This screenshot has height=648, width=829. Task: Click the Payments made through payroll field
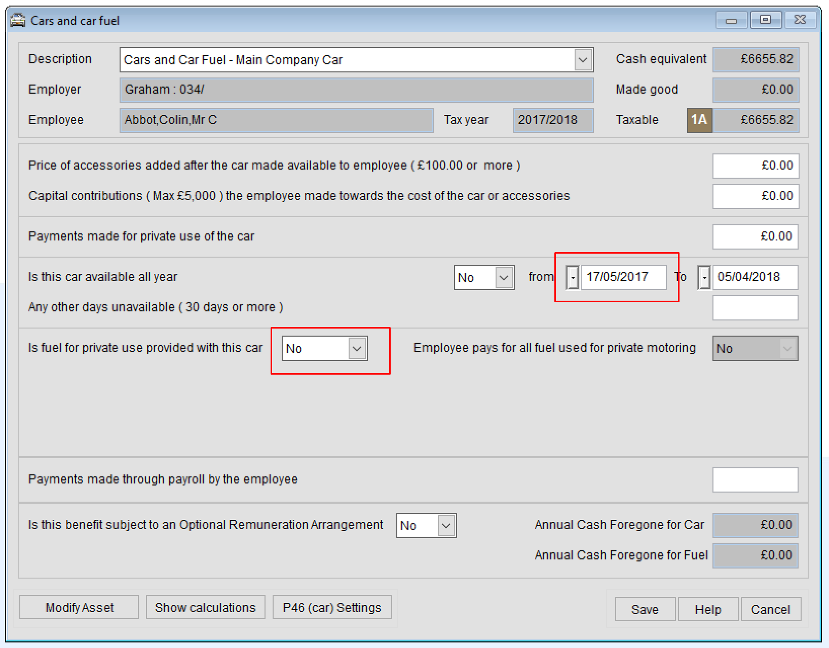tap(755, 479)
